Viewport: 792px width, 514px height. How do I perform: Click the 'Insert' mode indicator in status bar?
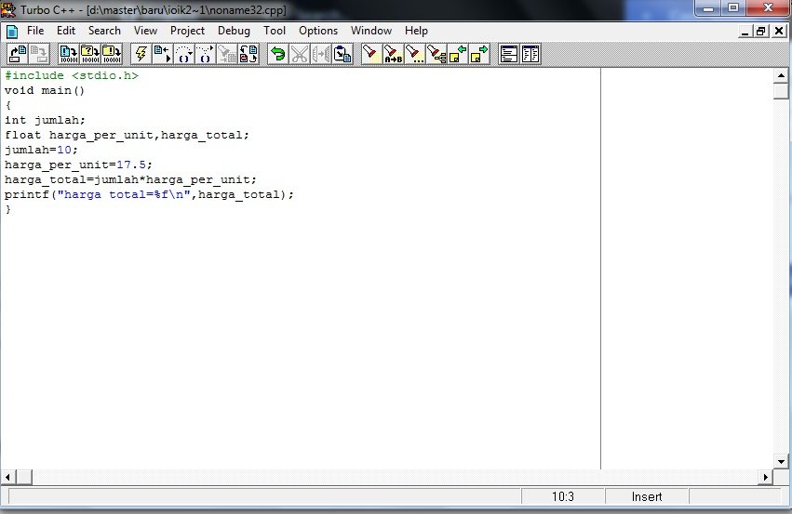647,497
